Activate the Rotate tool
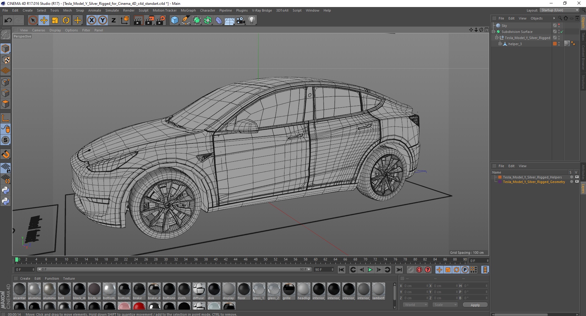 click(x=66, y=20)
